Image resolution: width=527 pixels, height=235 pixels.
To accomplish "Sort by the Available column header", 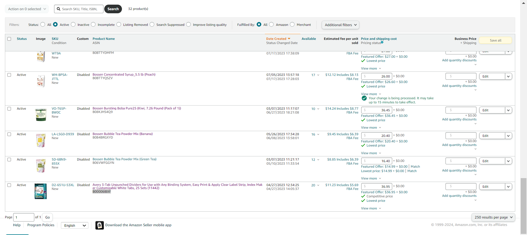I will pos(309,39).
